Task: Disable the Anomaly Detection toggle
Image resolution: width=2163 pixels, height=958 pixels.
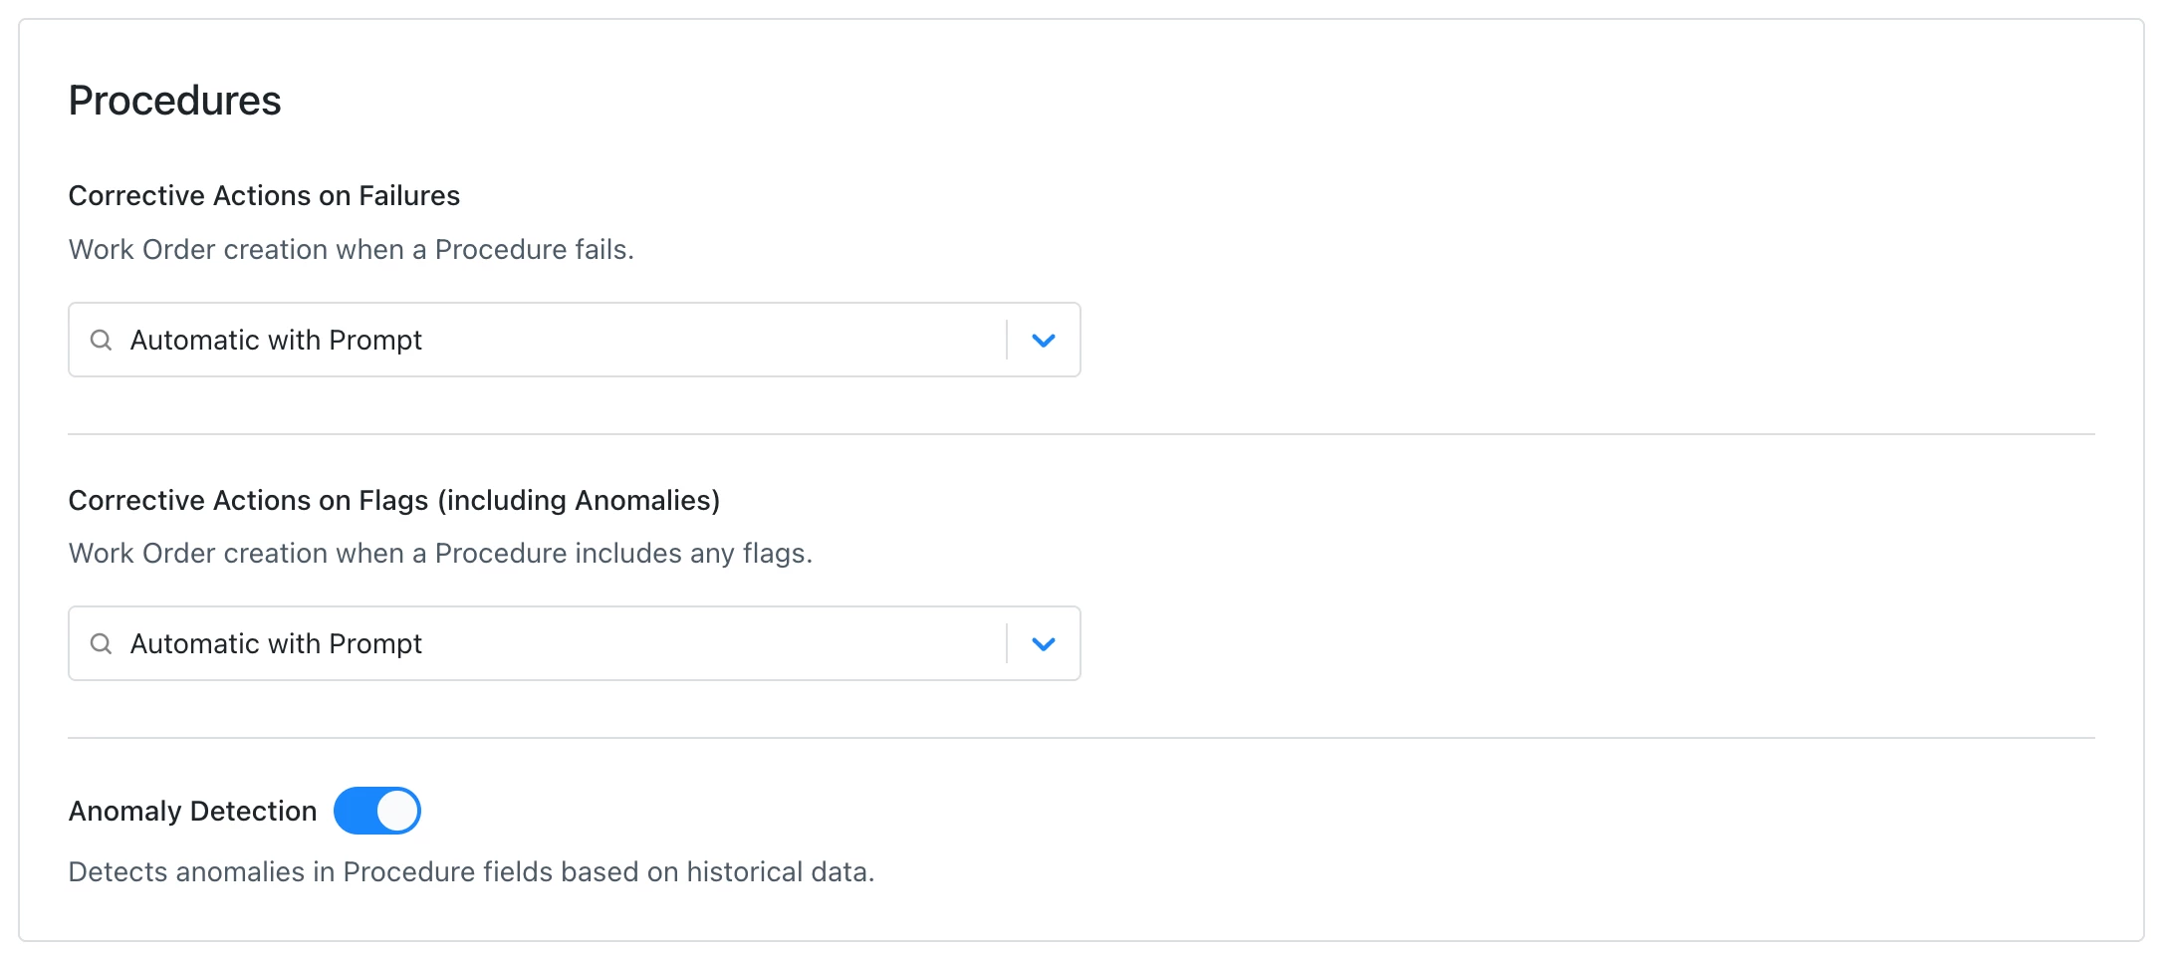Action: pos(376,811)
